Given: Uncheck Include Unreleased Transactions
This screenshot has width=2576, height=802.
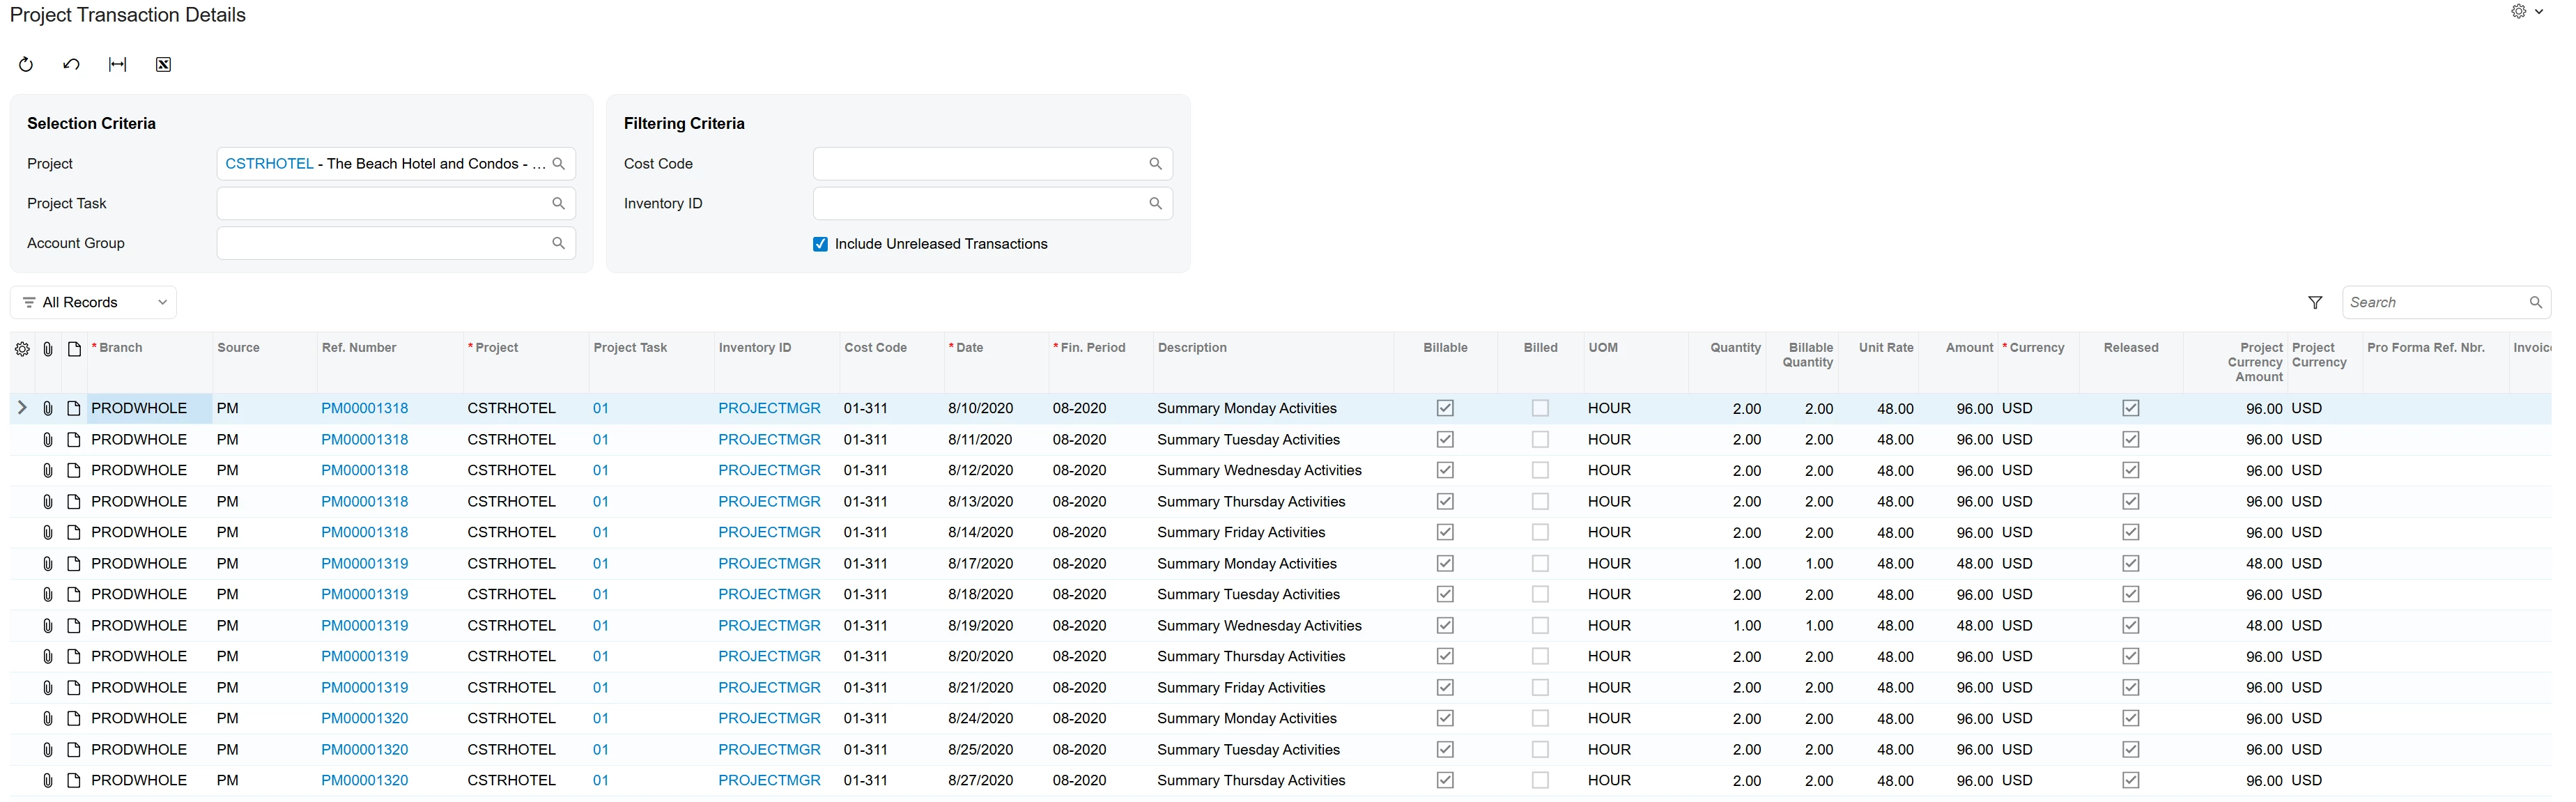Looking at the screenshot, I should click(820, 244).
